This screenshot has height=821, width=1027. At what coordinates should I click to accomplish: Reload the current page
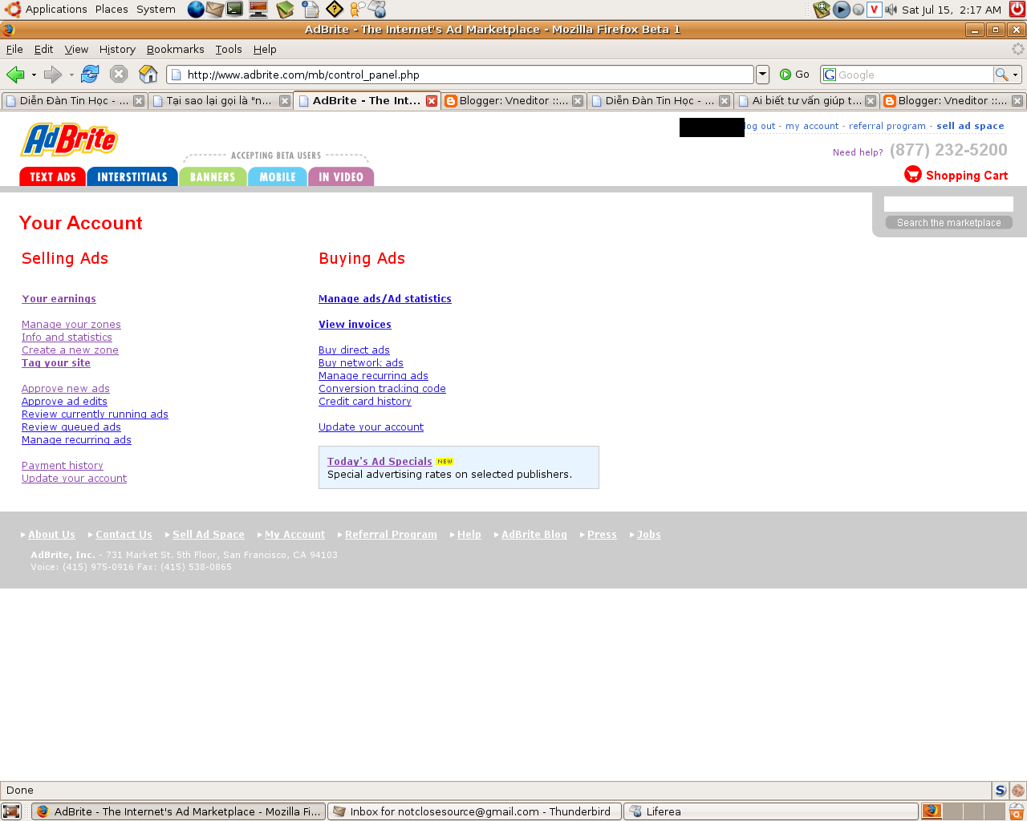90,75
